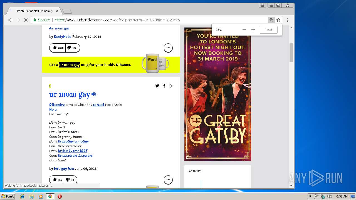Open a new browser tab
This screenshot has height=200, width=356.
click(67, 11)
